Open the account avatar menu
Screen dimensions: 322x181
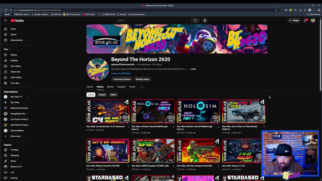[x=313, y=20]
